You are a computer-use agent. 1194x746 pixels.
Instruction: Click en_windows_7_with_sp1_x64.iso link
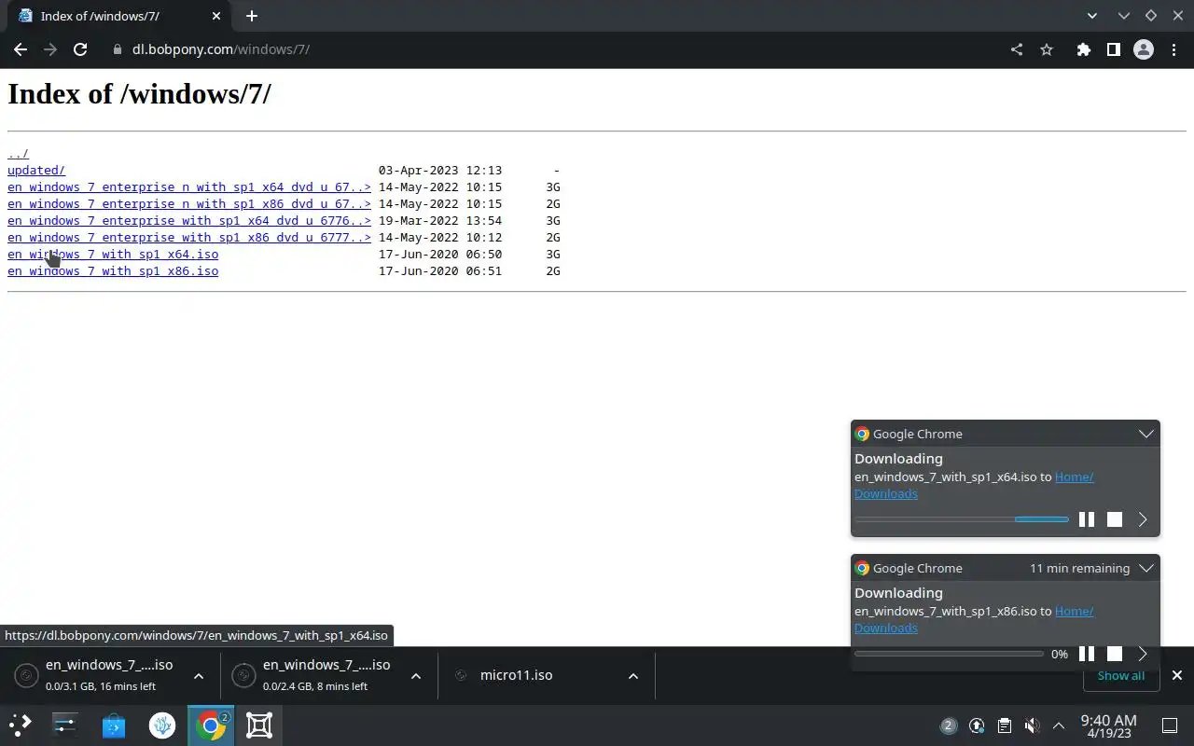point(113,254)
